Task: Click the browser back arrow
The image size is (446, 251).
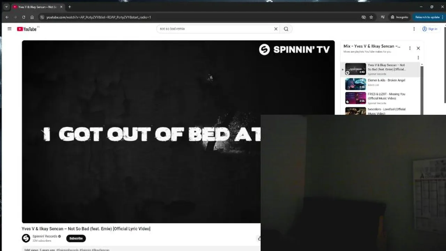Action: [7, 17]
